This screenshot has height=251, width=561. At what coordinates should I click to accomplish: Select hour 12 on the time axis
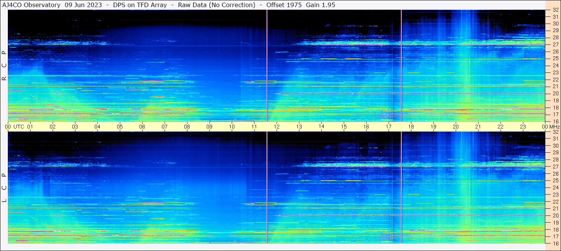[277, 127]
